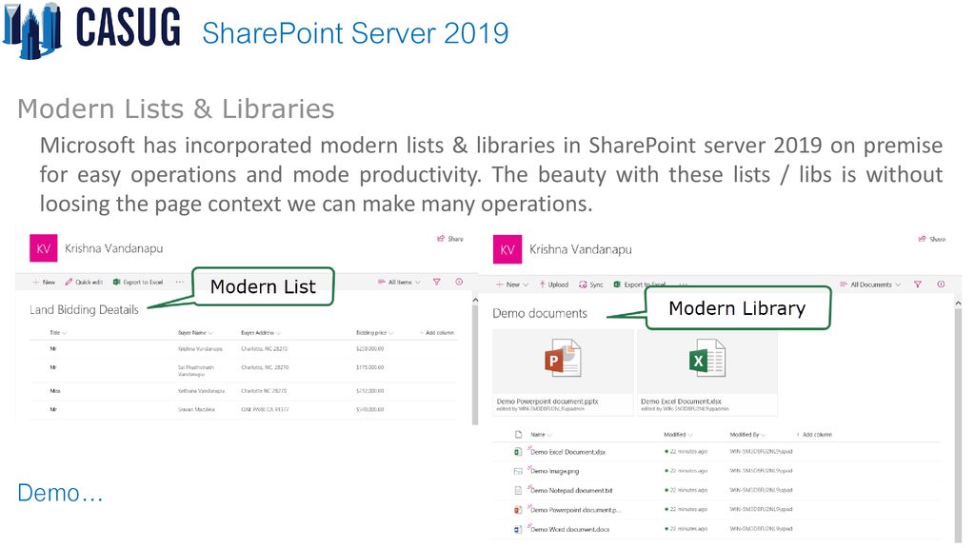Screen dimensions: 975x548
Task: Open the Miss title list item
Action: coord(55,391)
